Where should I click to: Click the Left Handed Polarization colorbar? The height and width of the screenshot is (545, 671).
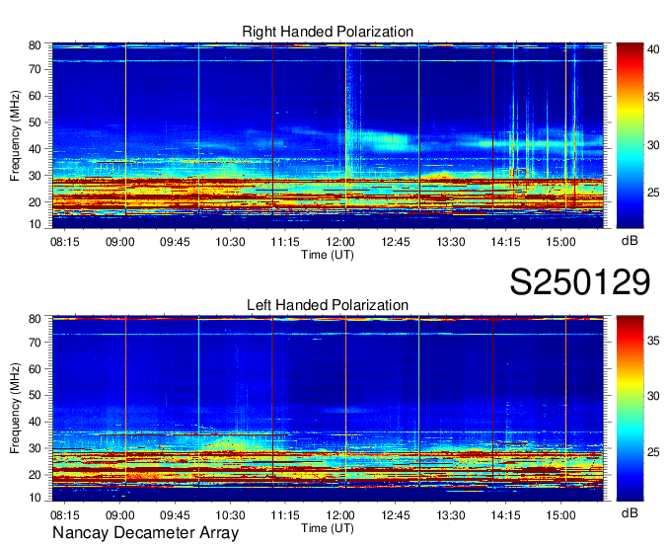click(630, 408)
